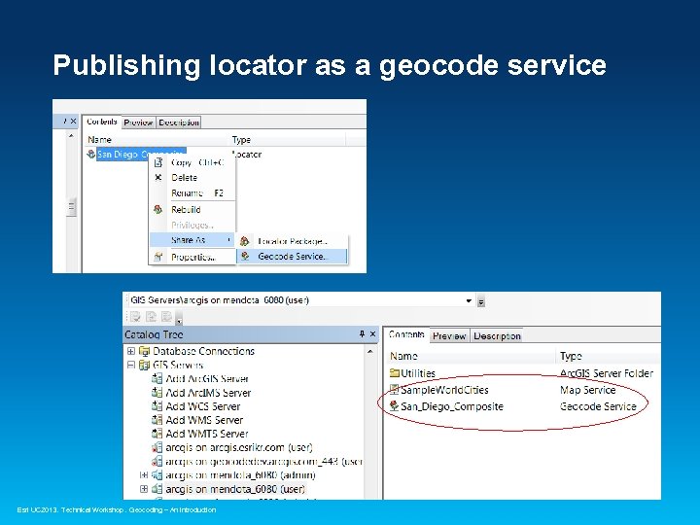Click the Rebuild menu icon
The height and width of the screenshot is (525, 700).
(158, 209)
